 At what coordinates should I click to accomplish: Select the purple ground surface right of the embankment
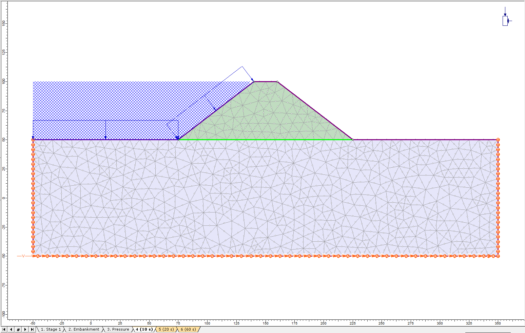pos(424,140)
